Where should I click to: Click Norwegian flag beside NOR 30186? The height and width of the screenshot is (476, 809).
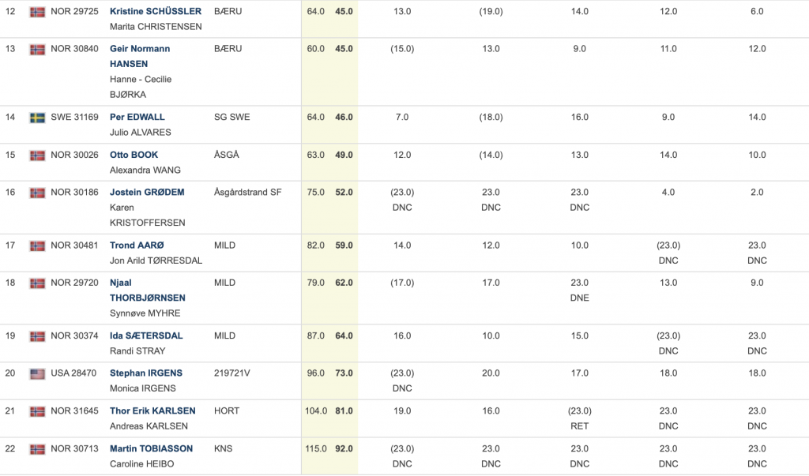click(37, 193)
